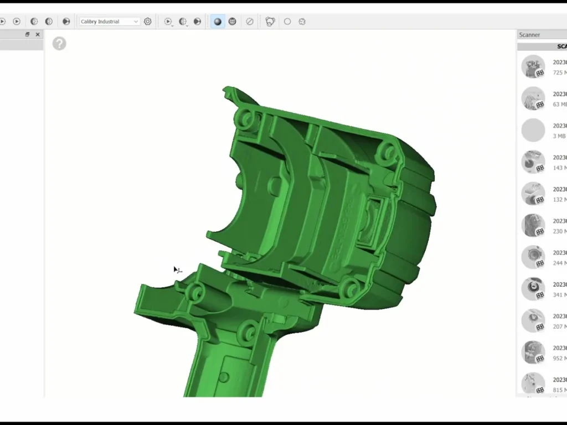Select the scan thumbnail beside 230 M
567x425 pixels.
pyautogui.click(x=533, y=226)
